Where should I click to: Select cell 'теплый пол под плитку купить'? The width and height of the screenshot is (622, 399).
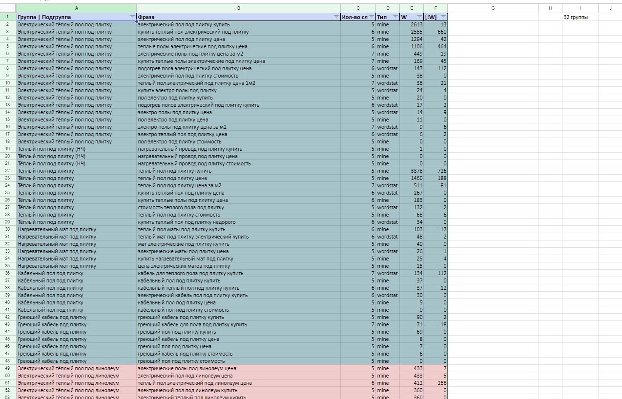click(x=175, y=171)
